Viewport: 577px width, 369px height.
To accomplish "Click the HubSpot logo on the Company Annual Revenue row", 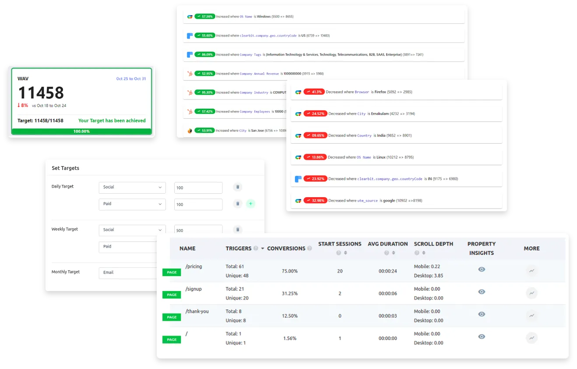I will 190,74.
